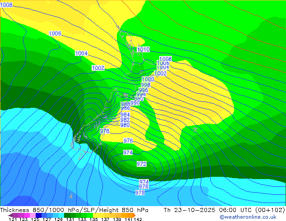Click the 974 label below the 972 center
Viewport: 286px width, 221px height.
point(144,182)
